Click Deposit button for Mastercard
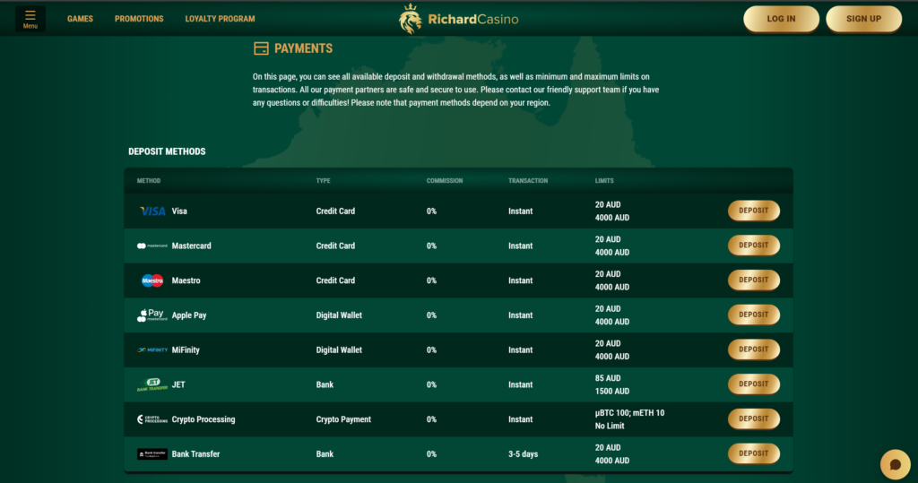 pyautogui.click(x=753, y=246)
